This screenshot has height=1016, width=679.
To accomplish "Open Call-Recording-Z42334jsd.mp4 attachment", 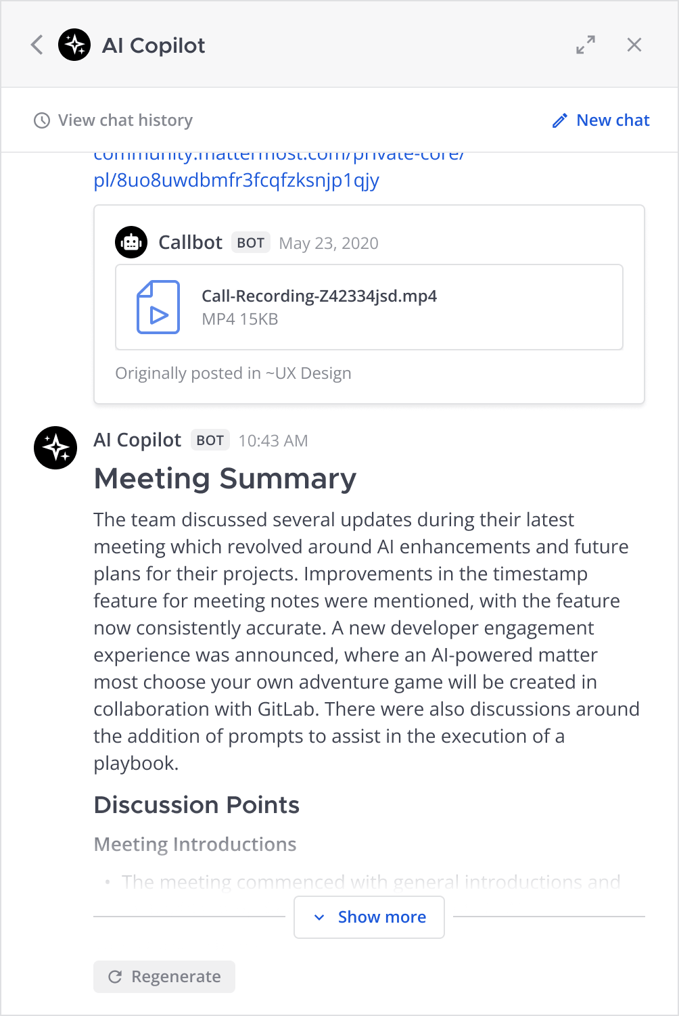I will 319,296.
